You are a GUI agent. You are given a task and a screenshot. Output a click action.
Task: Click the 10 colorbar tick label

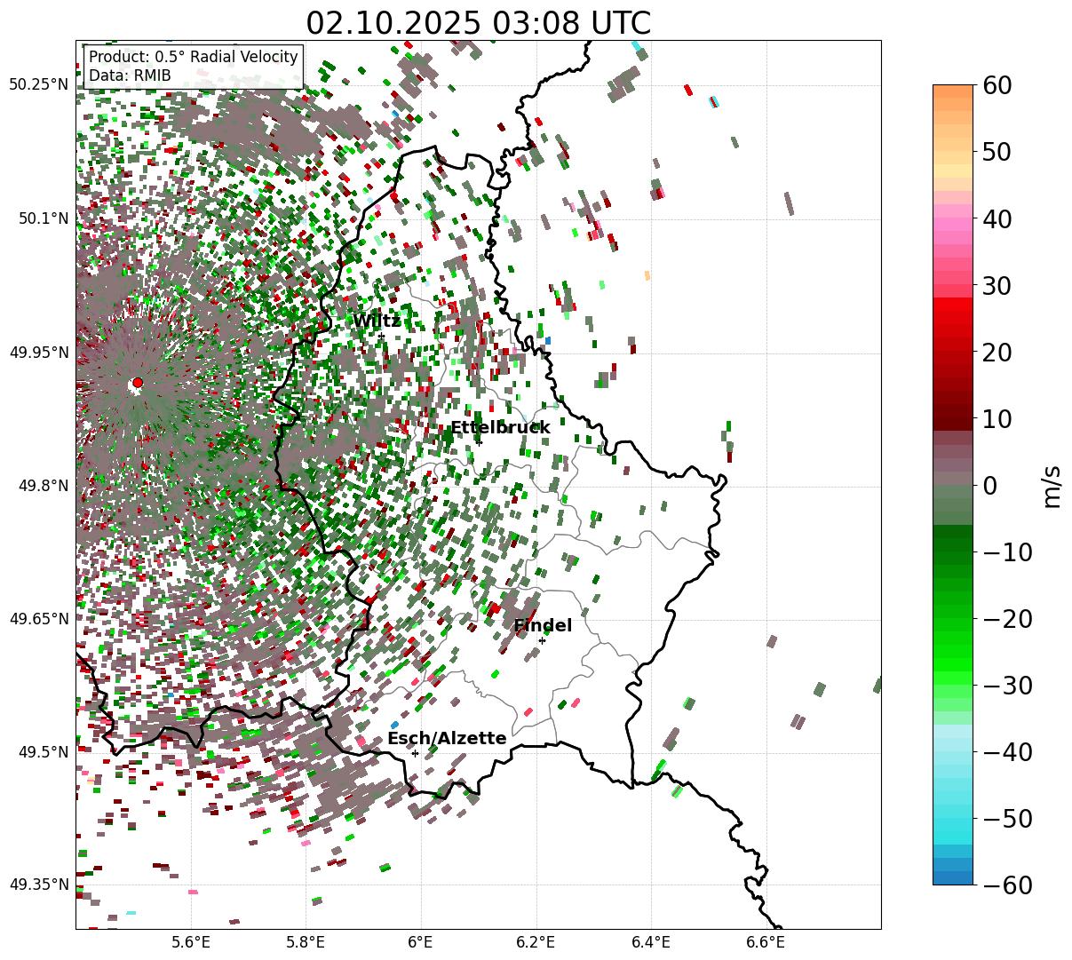pyautogui.click(x=998, y=418)
